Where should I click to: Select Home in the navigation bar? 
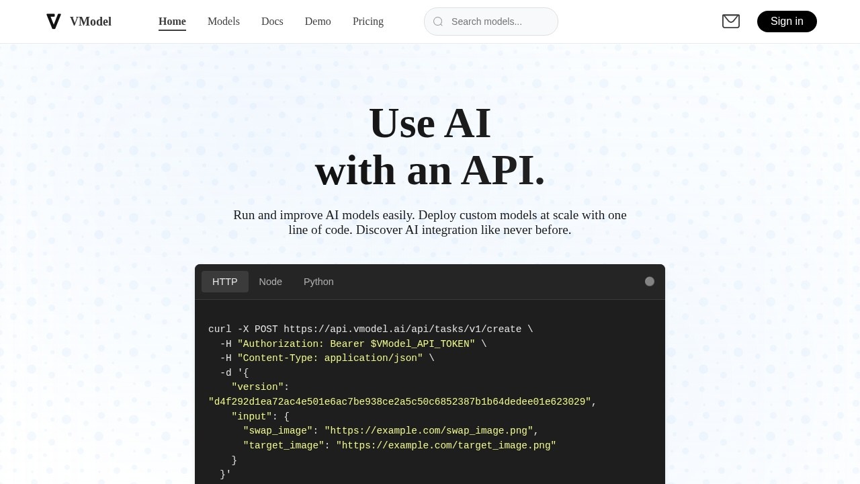point(172,21)
